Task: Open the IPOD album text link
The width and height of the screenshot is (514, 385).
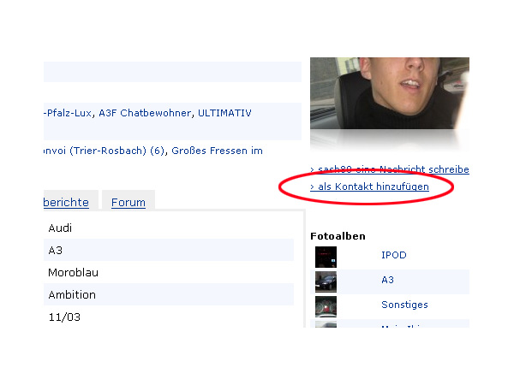Action: [x=393, y=256]
